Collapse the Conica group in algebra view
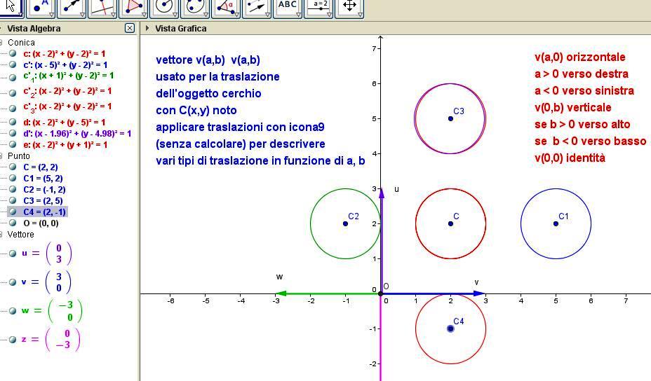 pos(1,42)
